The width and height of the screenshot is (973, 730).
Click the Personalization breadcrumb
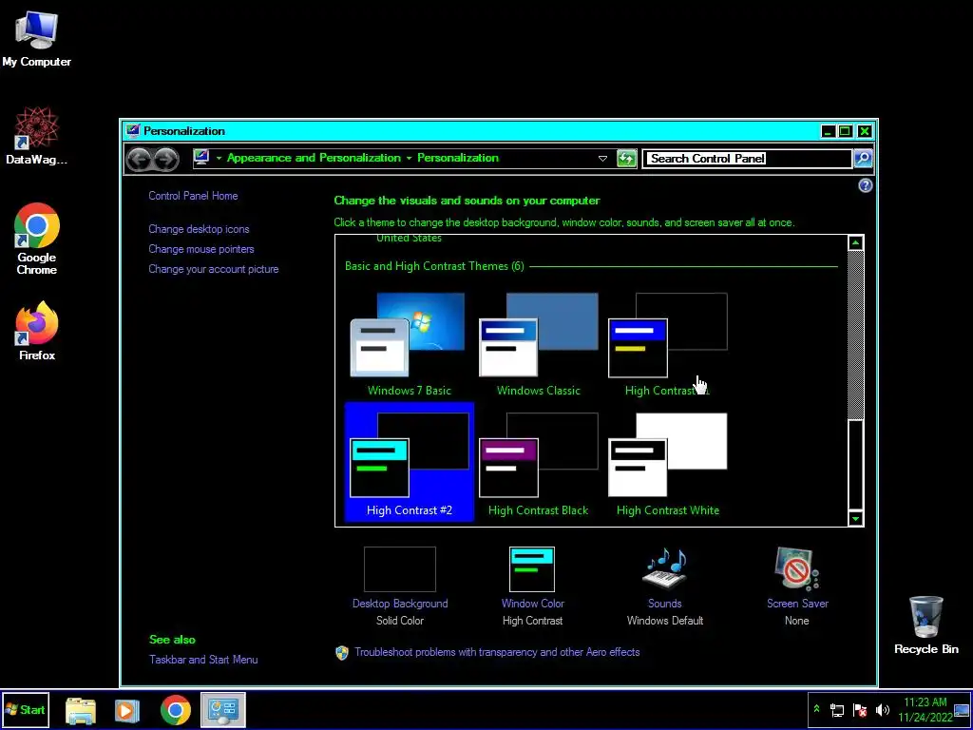point(458,158)
